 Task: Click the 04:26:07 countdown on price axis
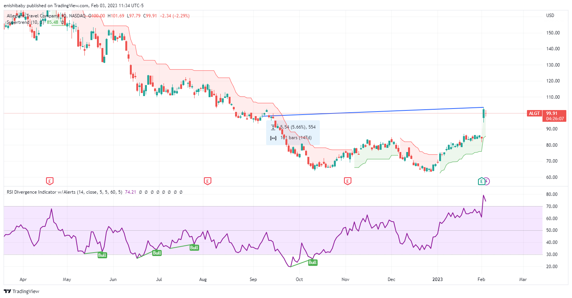(555, 118)
